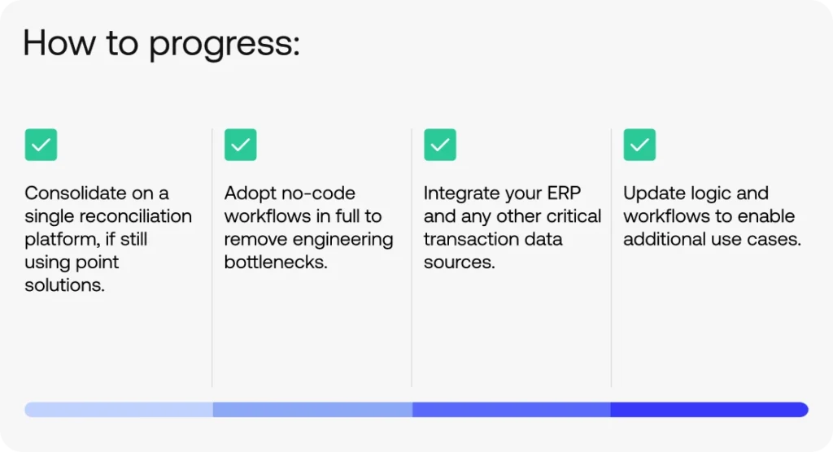Click the checkmark icon above "Integrate your ERP"
This screenshot has width=833, height=452.
(x=440, y=145)
